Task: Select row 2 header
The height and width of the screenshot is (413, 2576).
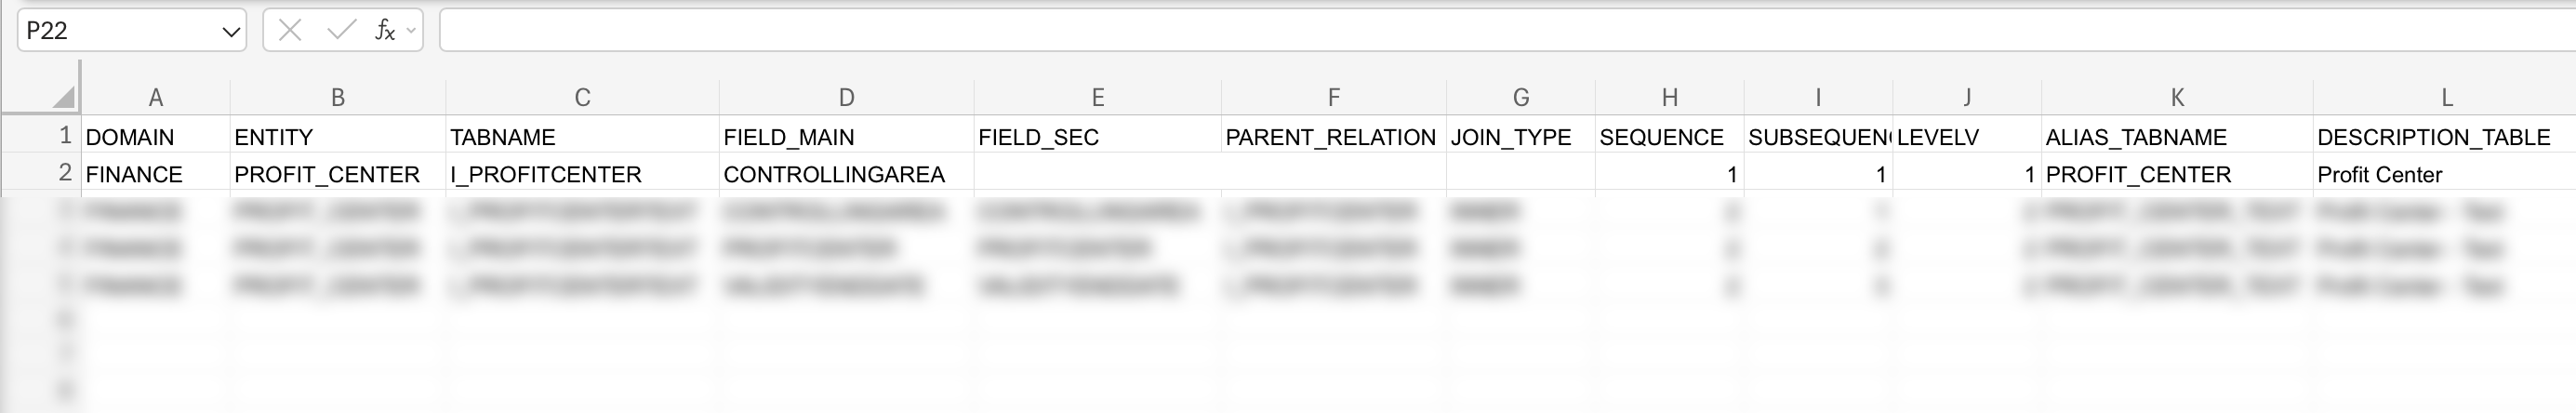Action: coord(64,173)
